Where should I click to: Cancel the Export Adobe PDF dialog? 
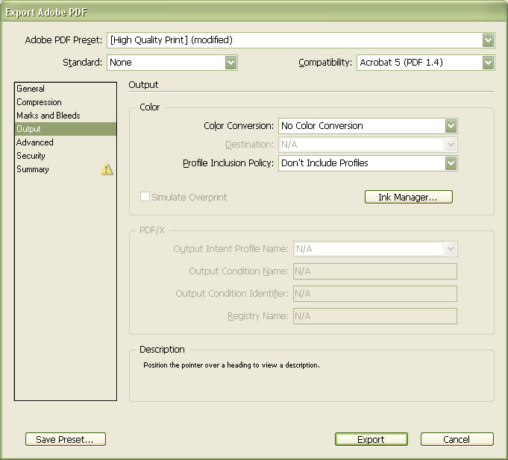coord(457,439)
